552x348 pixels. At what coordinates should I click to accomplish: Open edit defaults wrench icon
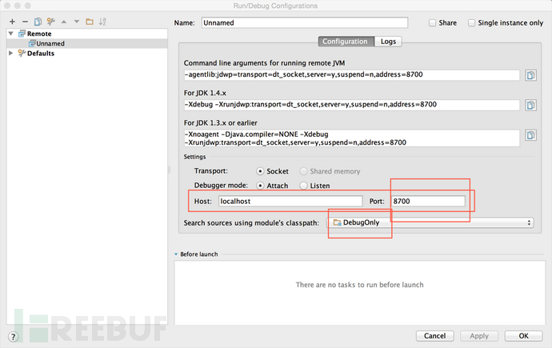(51, 22)
